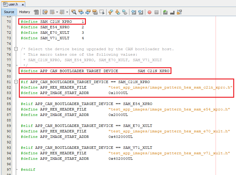Jump to Next Bookmark
The width and height of the screenshot is (236, 175).
tap(118, 12)
